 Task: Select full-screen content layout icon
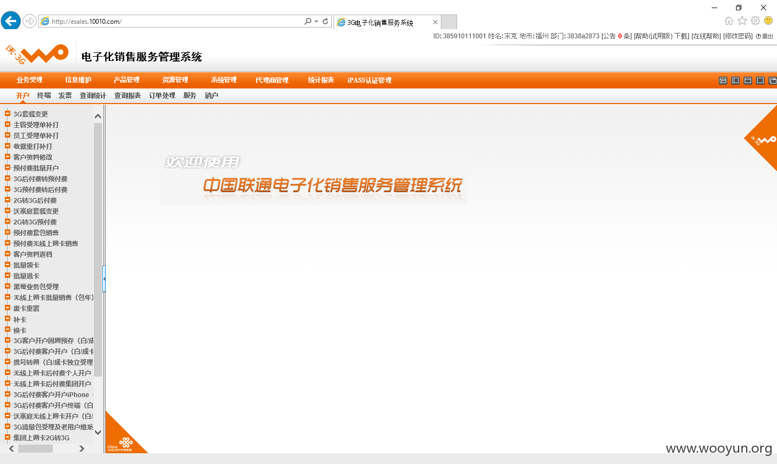point(760,80)
